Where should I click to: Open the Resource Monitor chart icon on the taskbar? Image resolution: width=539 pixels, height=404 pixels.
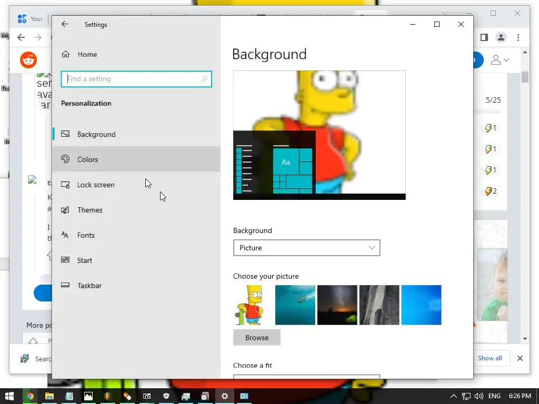[x=186, y=396]
